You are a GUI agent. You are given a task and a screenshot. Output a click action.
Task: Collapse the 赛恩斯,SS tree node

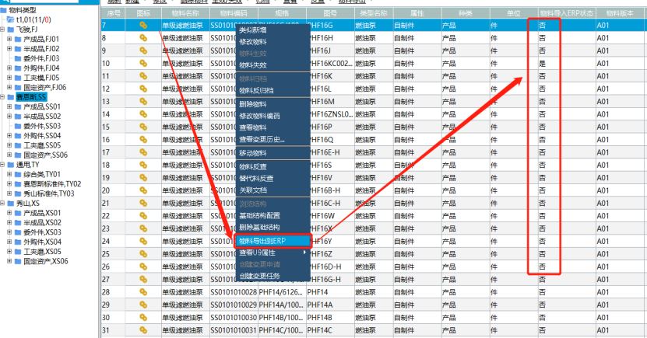2,97
